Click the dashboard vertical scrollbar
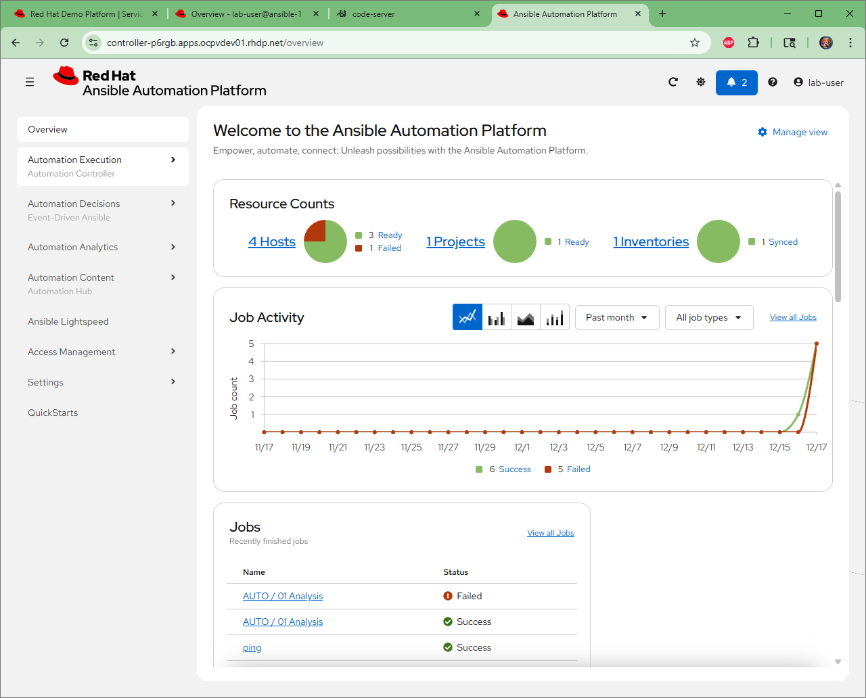The height and width of the screenshot is (698, 866). click(838, 246)
